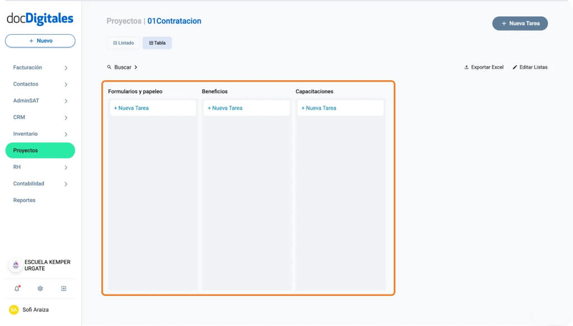Image resolution: width=573 pixels, height=326 pixels.
Task: Click the Nueva Tarea button at top right
Action: 520,23
